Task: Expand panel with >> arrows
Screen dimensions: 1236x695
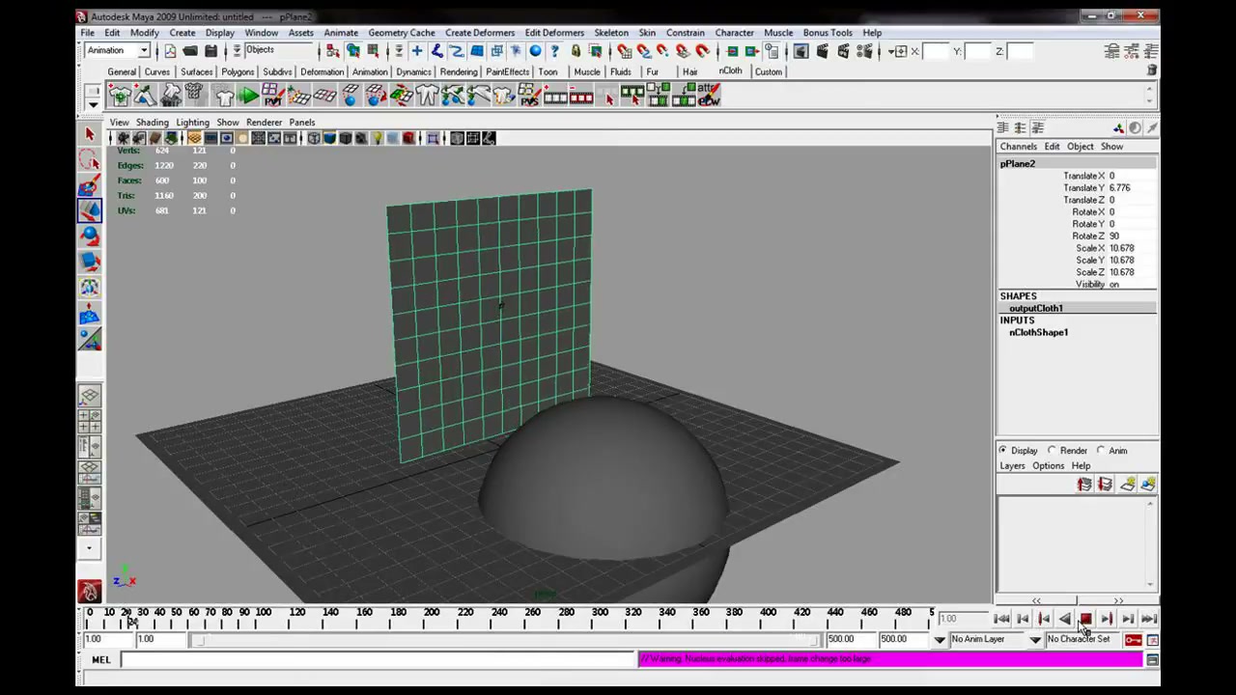Action: coord(1118,601)
